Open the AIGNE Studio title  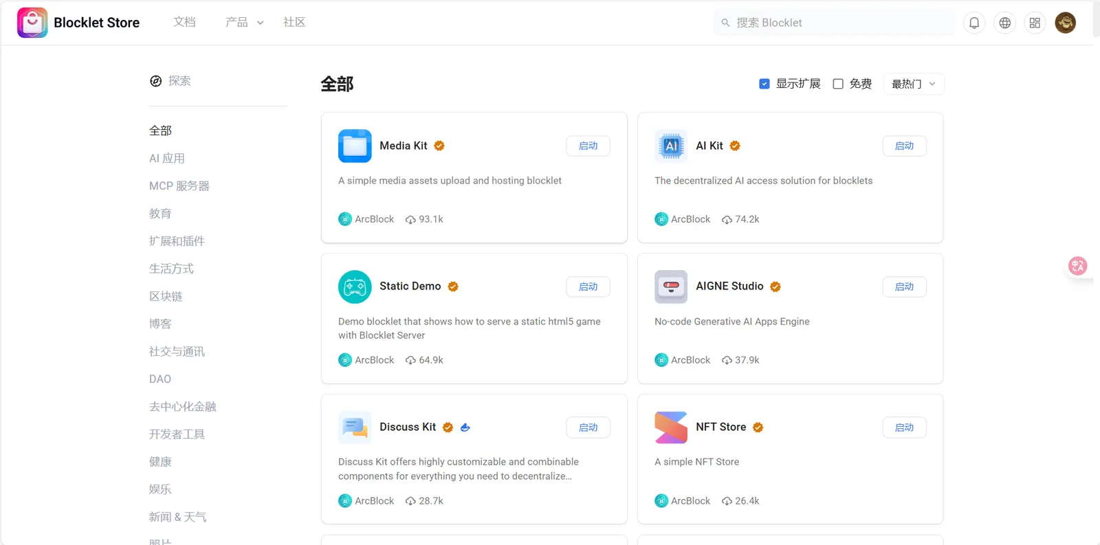coord(729,287)
